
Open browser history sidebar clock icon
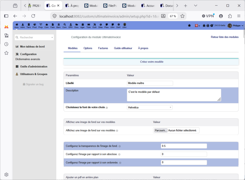[6, 44]
